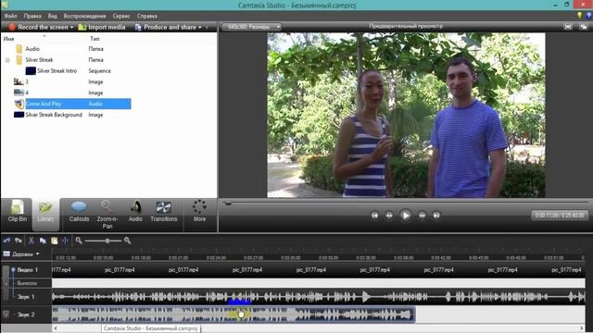Screen dimensions: 593x333
Task: Open the More tools menu
Action: coord(199,212)
